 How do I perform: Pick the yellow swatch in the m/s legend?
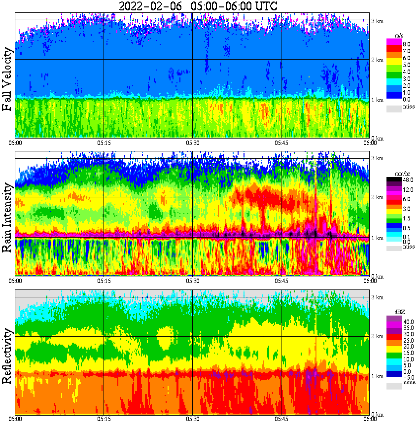[394, 62]
